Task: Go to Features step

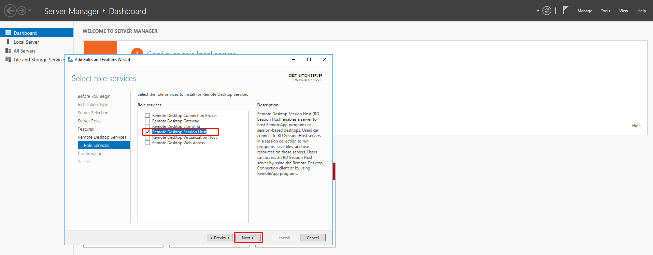Action: [86, 129]
